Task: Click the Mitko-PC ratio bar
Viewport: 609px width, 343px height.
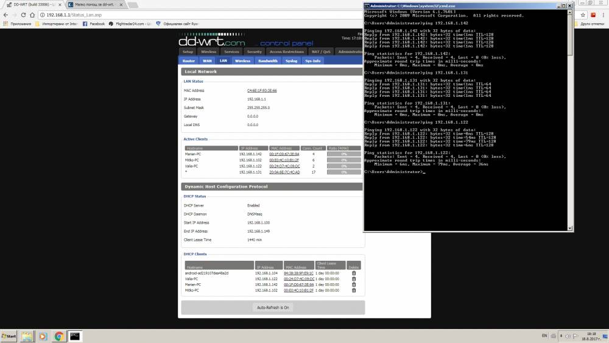Action: click(x=343, y=160)
